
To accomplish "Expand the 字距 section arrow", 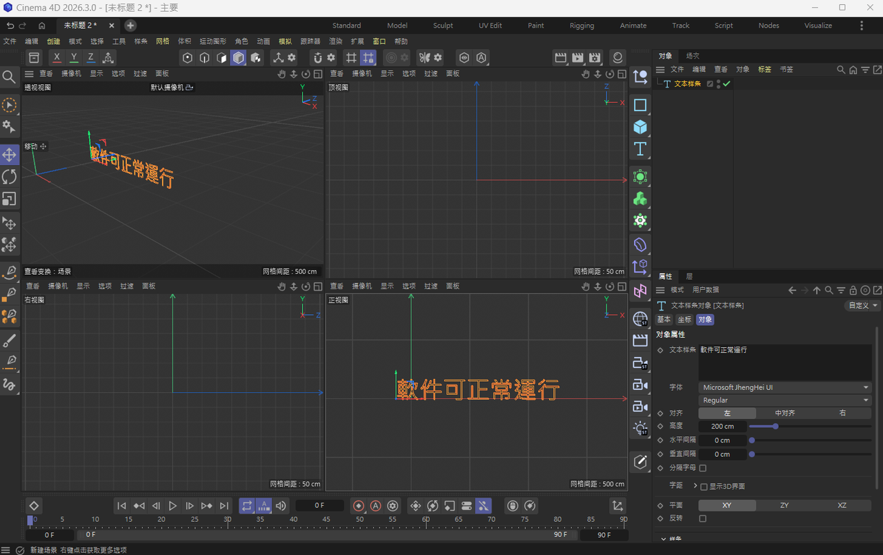I will tap(695, 486).
